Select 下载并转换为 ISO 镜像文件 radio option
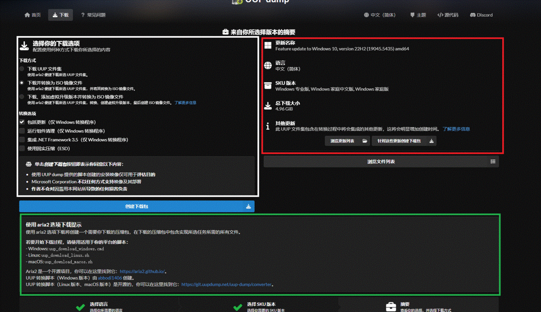This screenshot has width=541, height=312. coord(22,83)
